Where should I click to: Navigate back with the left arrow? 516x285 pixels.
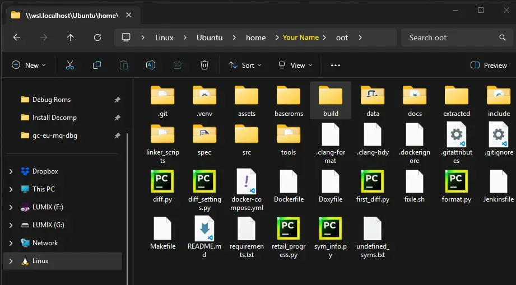[x=17, y=38]
